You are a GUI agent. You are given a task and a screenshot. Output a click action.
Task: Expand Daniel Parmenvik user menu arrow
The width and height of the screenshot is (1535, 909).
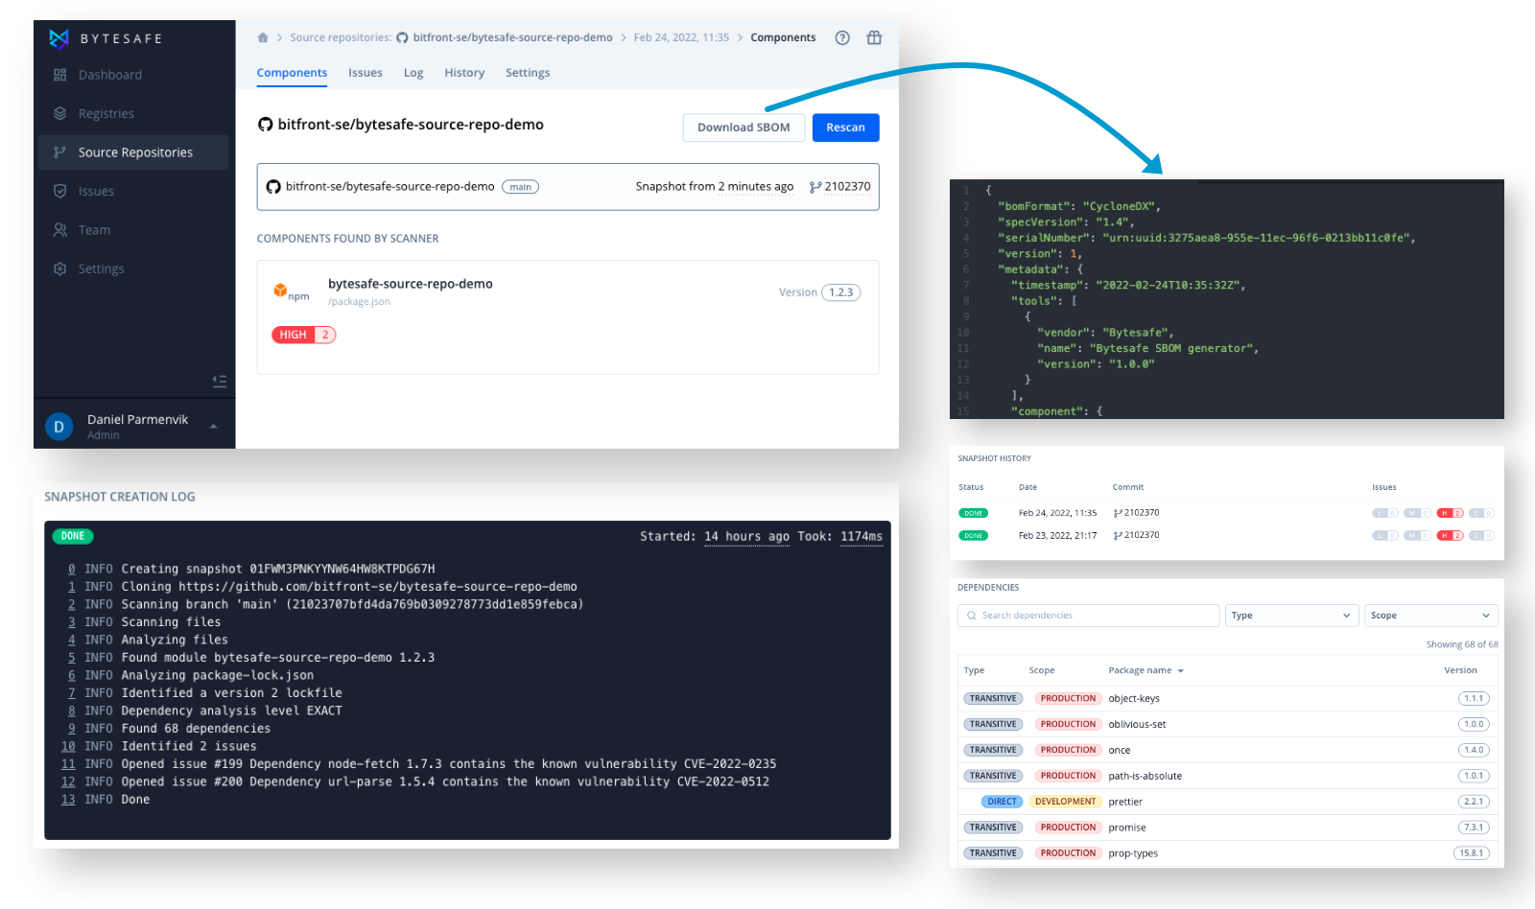214,427
